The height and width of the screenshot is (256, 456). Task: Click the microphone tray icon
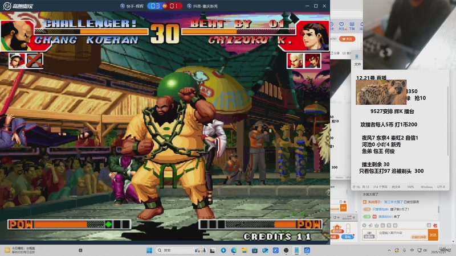pos(404,250)
